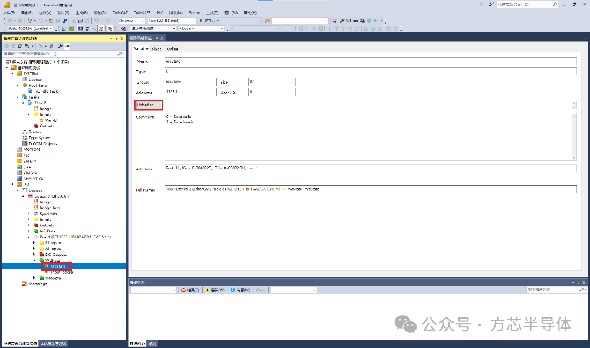Select the Var 47 tree item
The height and width of the screenshot is (348, 590).
click(51, 120)
